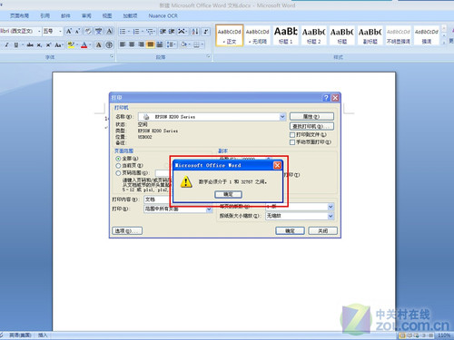This screenshot has width=454, height=340.
Task: Click the Increase Indent icon
Action: (172, 32)
